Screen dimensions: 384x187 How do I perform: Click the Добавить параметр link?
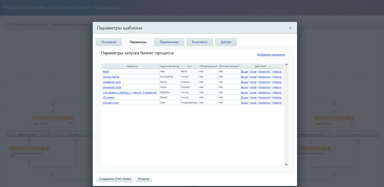(x=271, y=55)
